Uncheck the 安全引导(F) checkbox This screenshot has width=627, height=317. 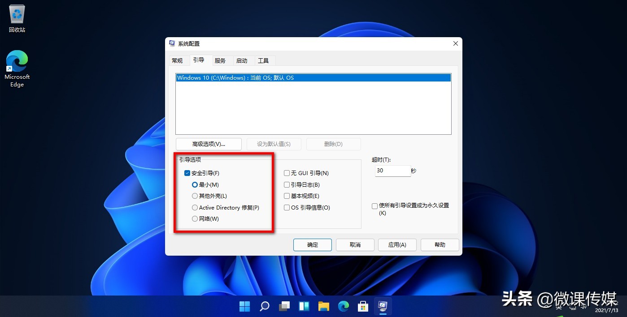(x=187, y=173)
